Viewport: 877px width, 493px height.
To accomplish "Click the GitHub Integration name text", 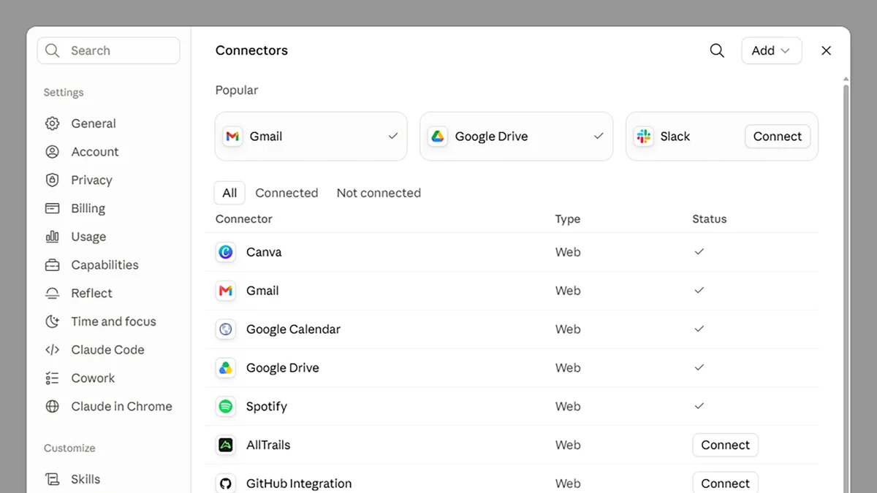I will tap(299, 484).
